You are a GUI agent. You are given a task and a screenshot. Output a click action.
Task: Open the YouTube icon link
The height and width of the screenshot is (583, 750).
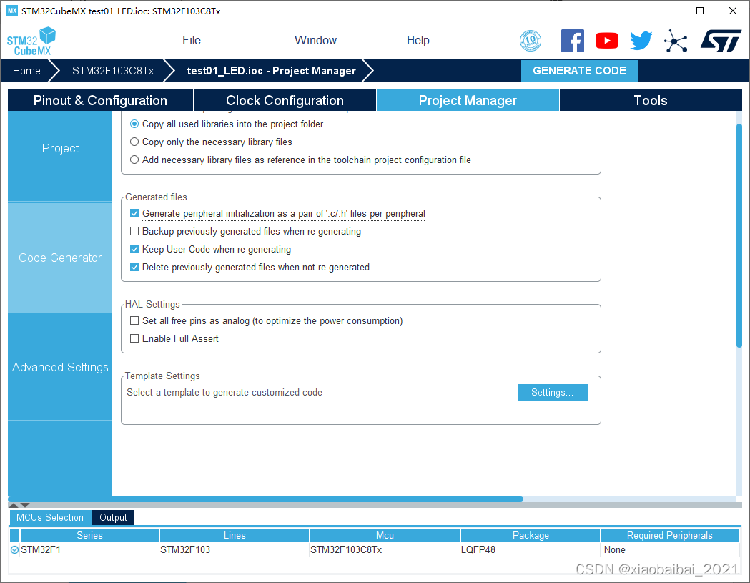[607, 41]
